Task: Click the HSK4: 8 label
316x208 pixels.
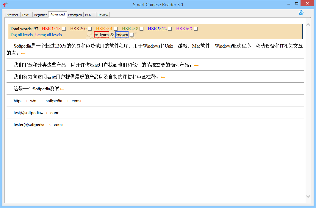Action: (x=130, y=29)
